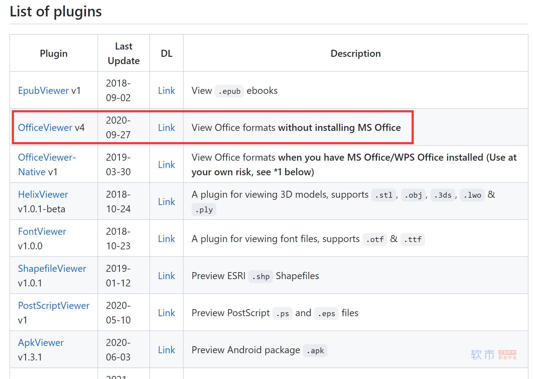Click the 'Description' column header
Image resolution: width=533 pixels, height=379 pixels.
pyautogui.click(x=355, y=53)
